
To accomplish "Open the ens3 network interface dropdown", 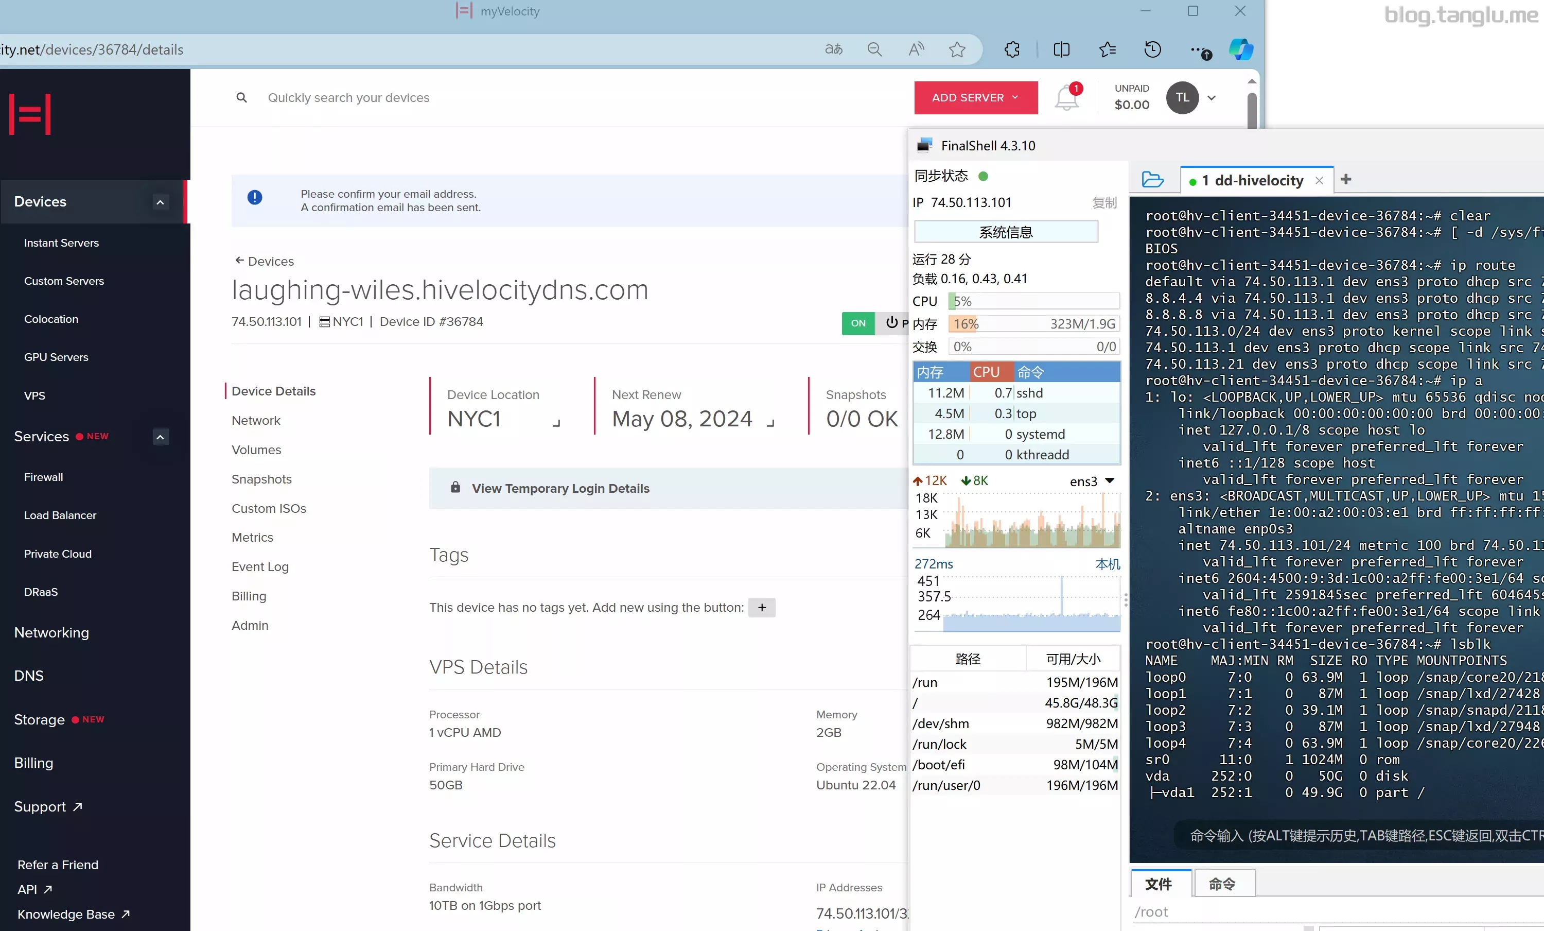I will pyautogui.click(x=1109, y=481).
